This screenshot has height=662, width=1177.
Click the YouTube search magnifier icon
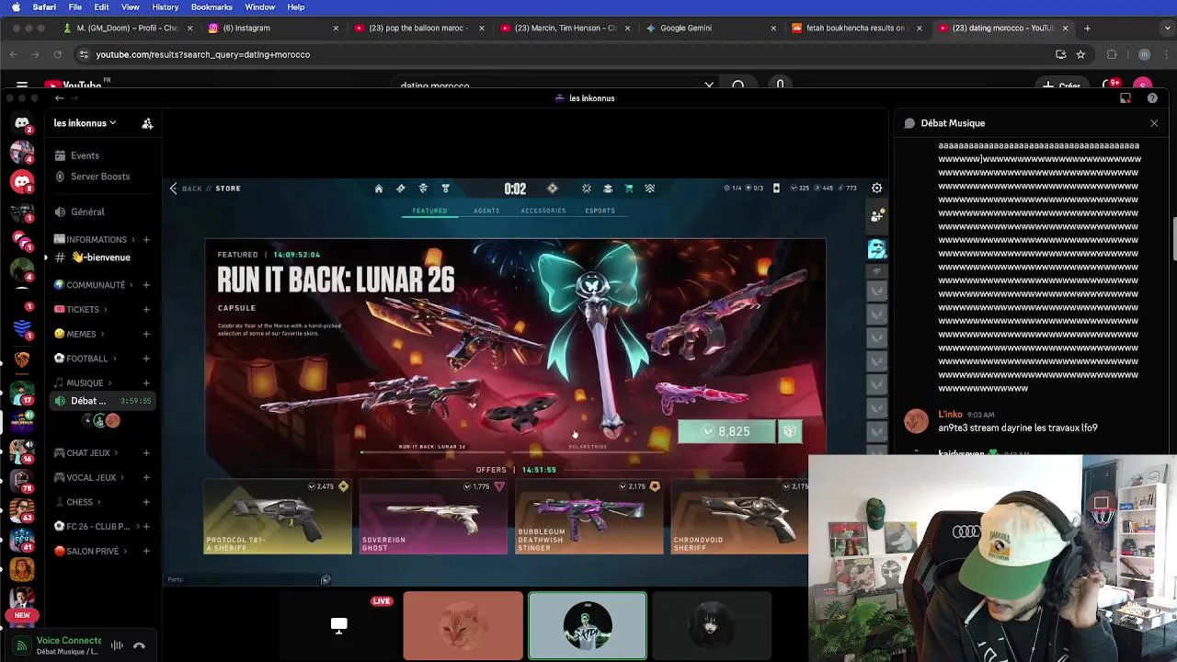738,86
